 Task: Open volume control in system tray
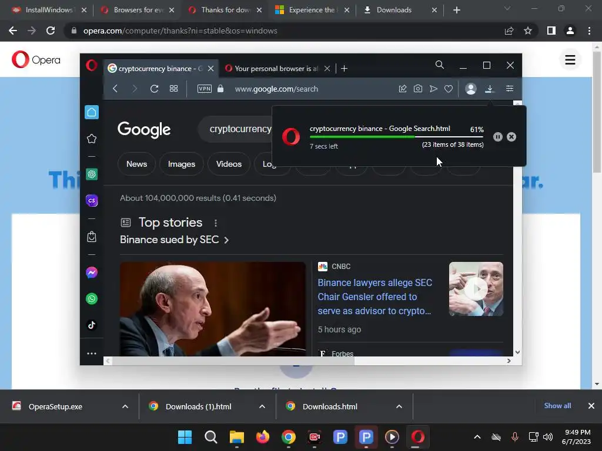pyautogui.click(x=548, y=437)
